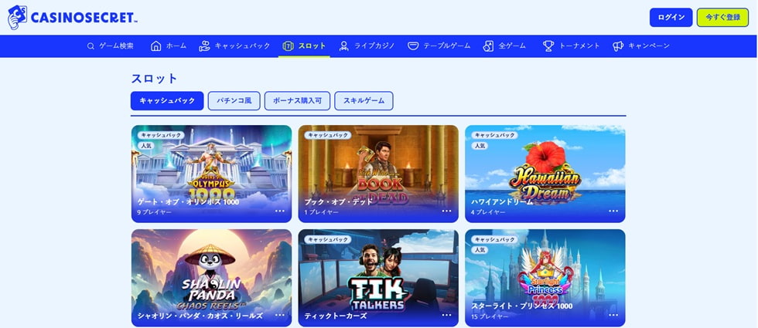
Task: Open table games icon in navbar
Action: pos(413,46)
